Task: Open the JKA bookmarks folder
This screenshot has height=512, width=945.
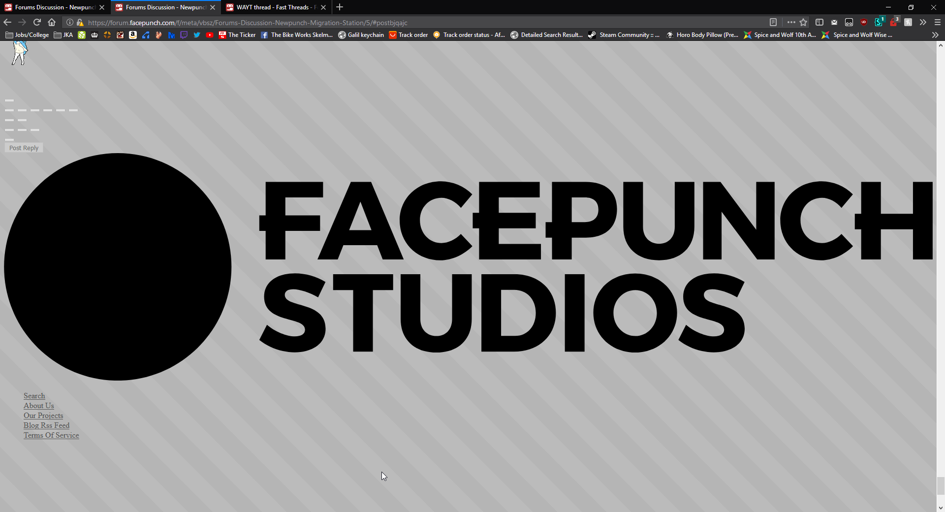Action: pos(63,35)
